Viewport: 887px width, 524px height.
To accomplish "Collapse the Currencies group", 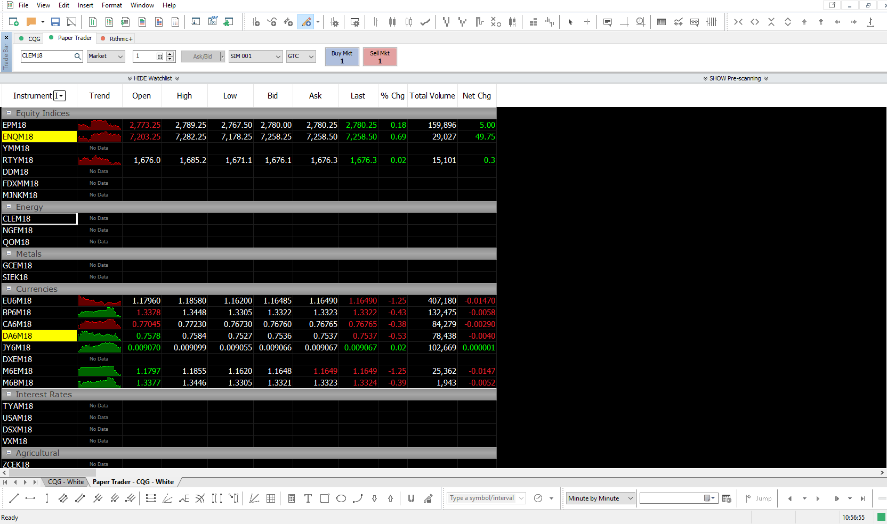I will pyautogui.click(x=9, y=289).
